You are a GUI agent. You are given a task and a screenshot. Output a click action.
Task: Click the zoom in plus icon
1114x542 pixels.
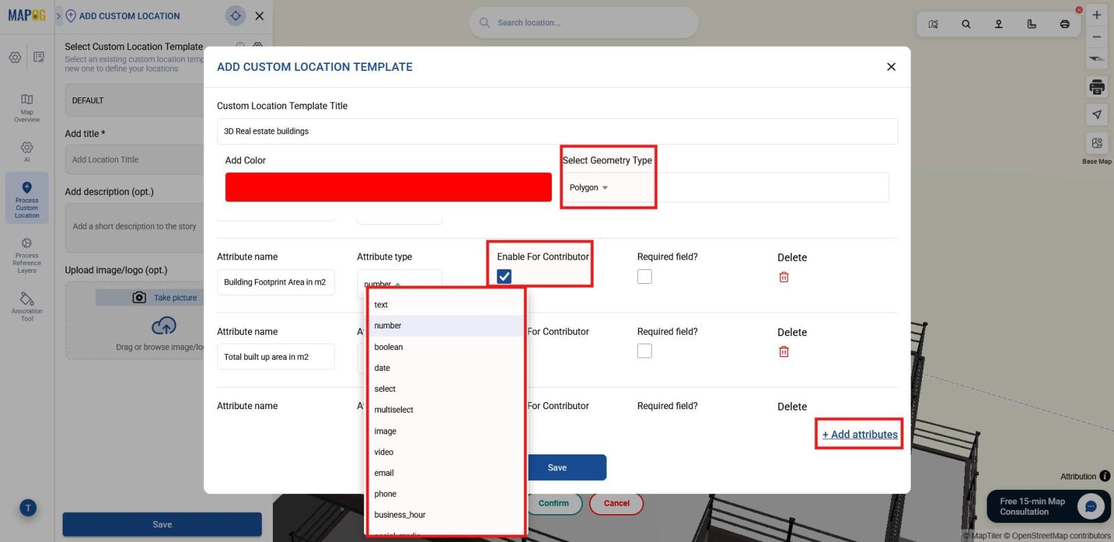1097,15
